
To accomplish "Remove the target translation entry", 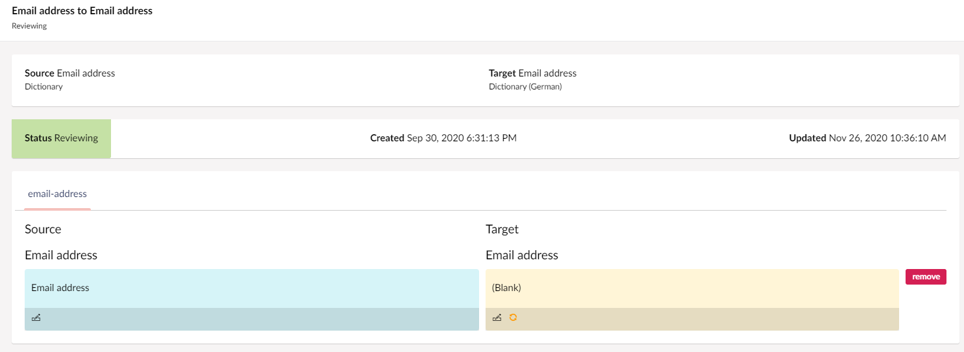I will tap(926, 277).
